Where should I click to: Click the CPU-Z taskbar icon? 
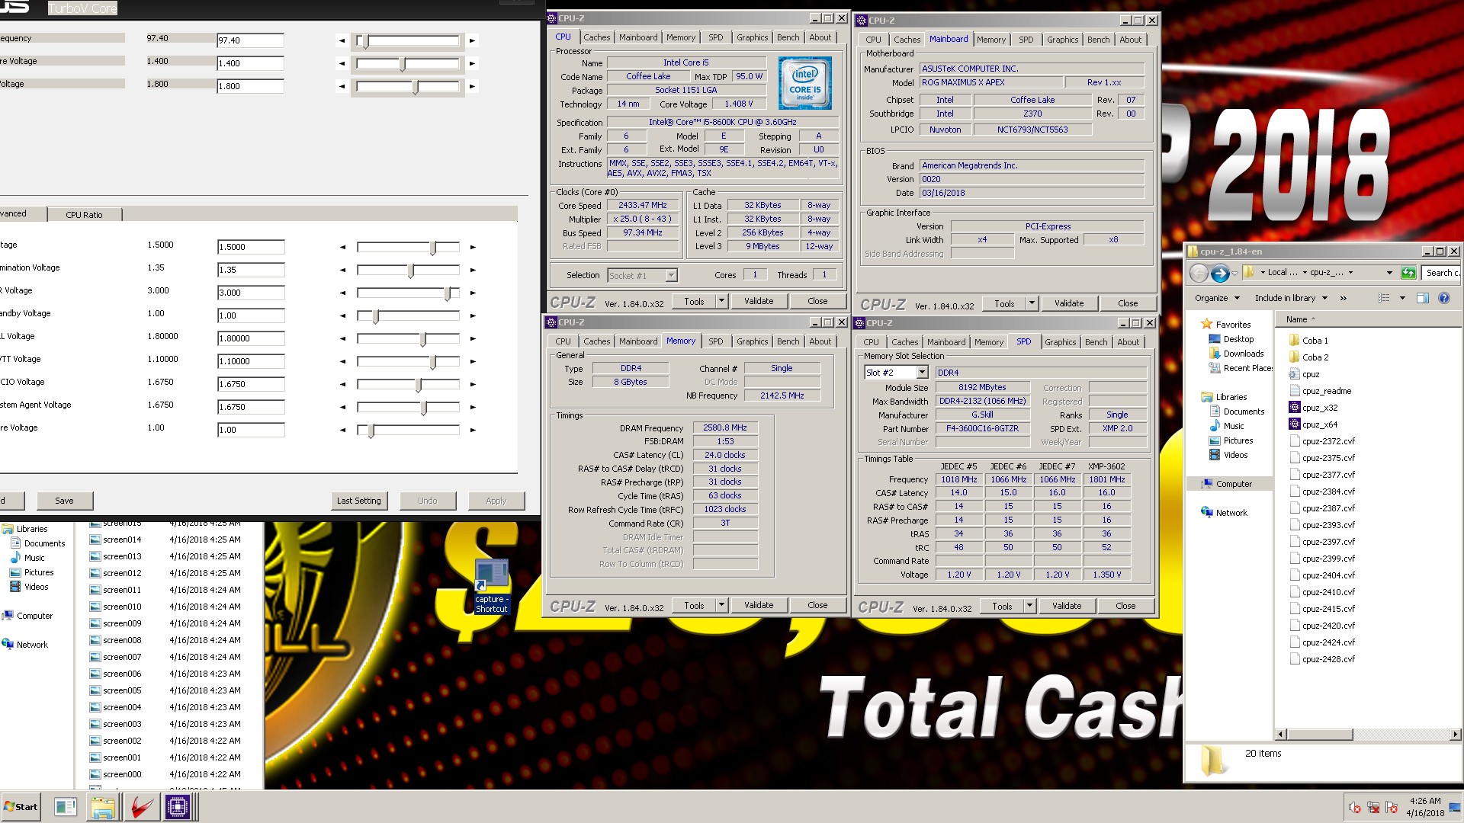[178, 807]
